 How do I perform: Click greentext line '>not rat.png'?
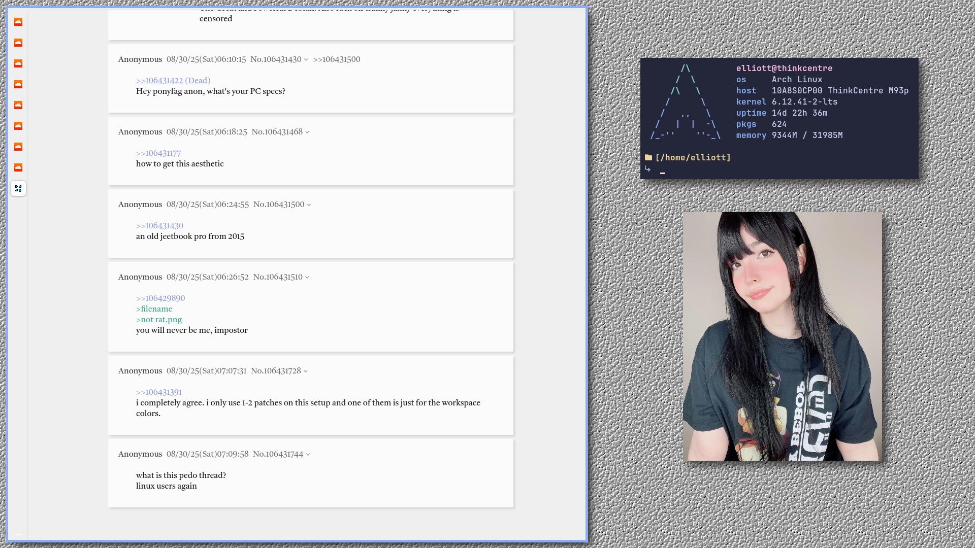coord(159,320)
